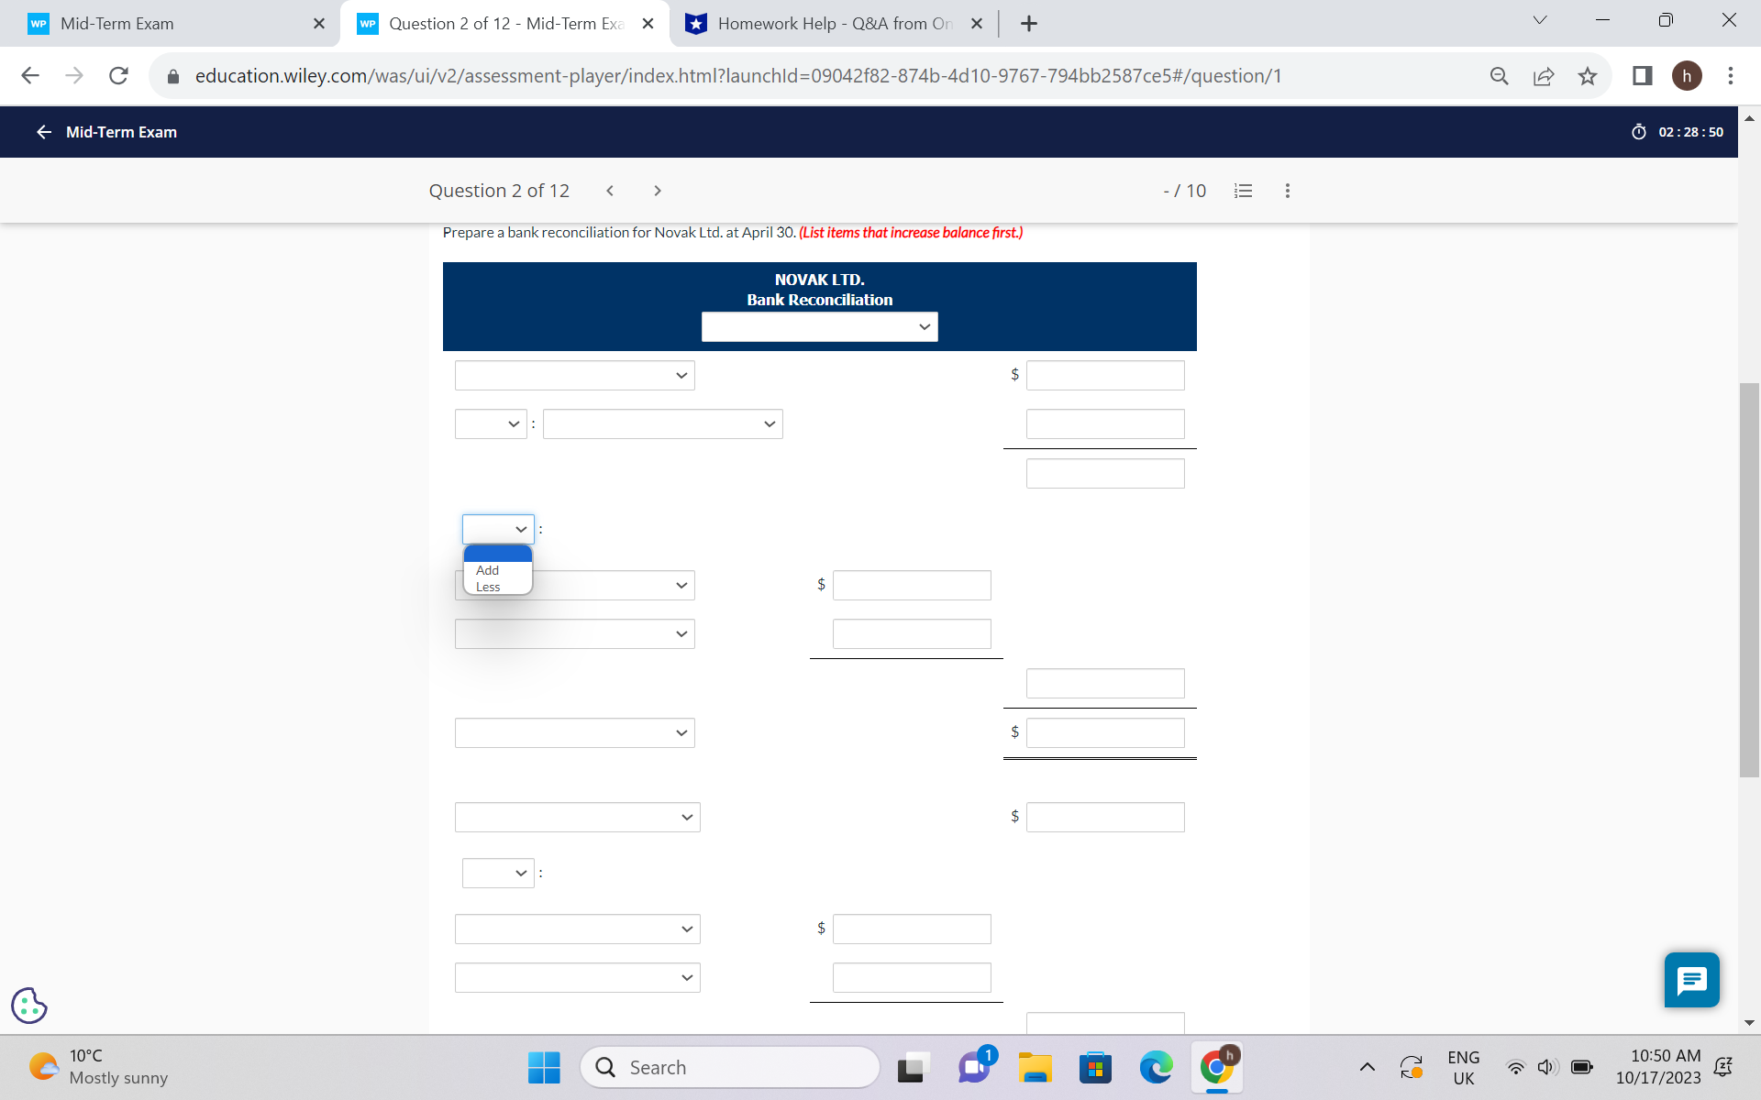Open the chat bubble widget

pyautogui.click(x=1691, y=980)
